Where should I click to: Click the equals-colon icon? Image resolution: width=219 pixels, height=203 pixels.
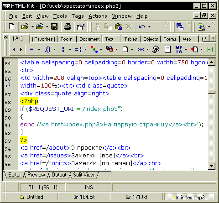[78, 49]
